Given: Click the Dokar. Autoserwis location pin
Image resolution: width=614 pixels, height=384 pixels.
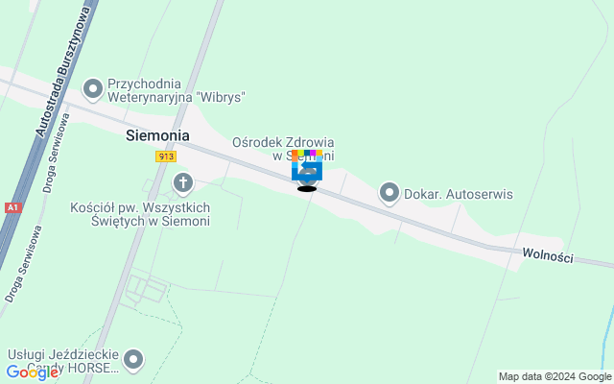Looking at the screenshot, I should pos(389,194).
